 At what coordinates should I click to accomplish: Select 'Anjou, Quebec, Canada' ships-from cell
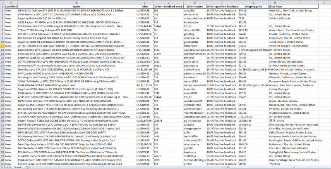275,101
